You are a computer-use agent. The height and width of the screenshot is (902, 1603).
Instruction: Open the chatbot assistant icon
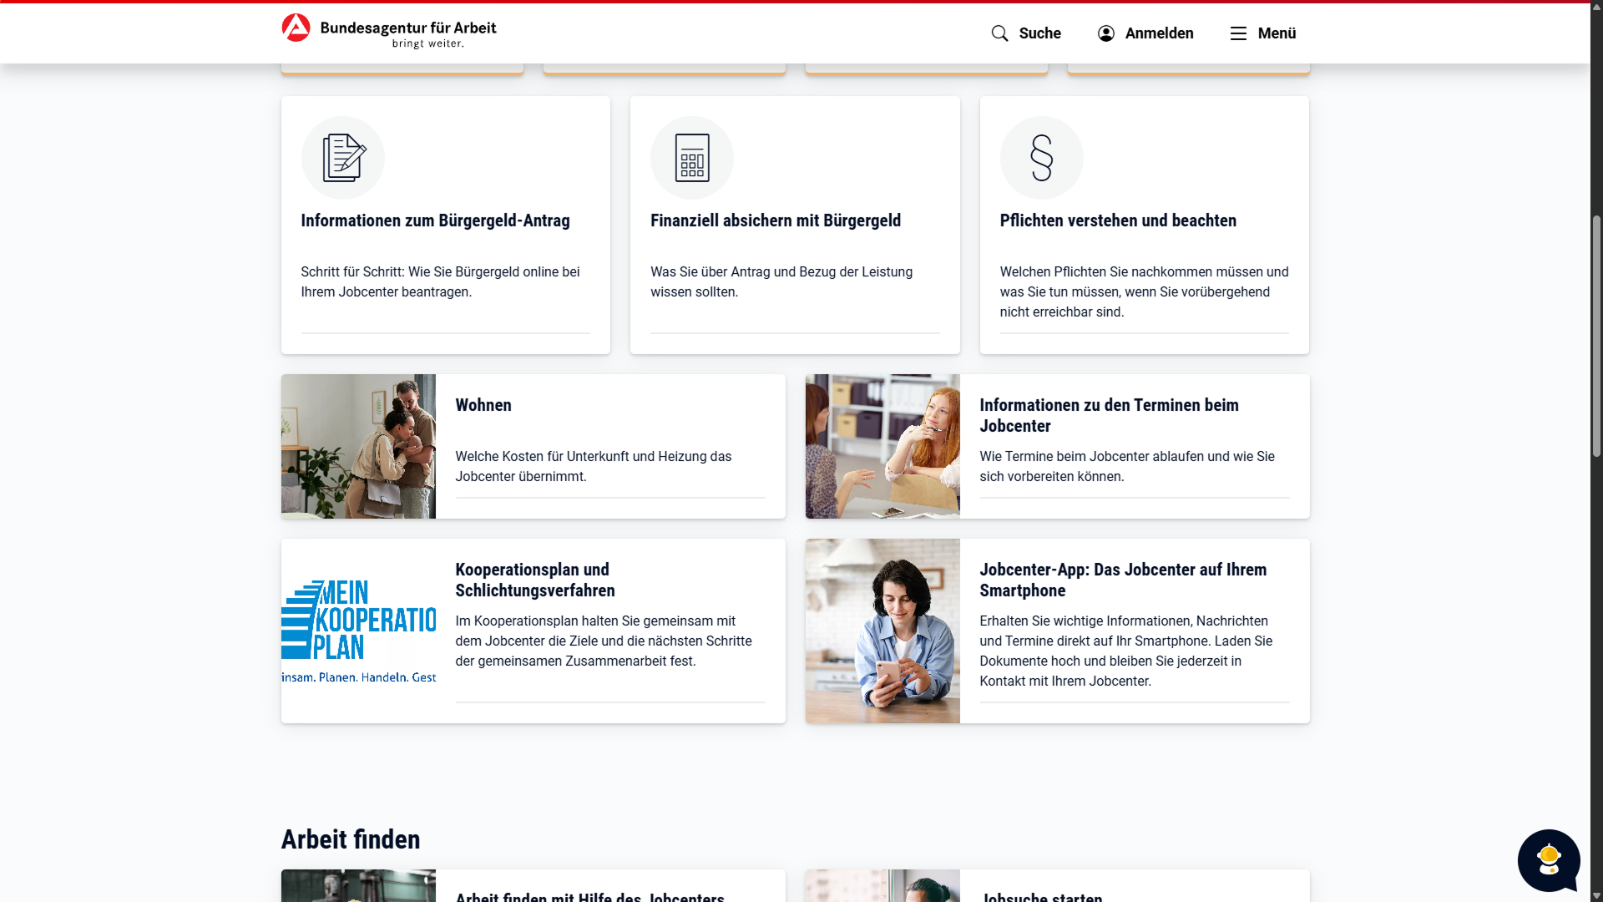pyautogui.click(x=1549, y=860)
